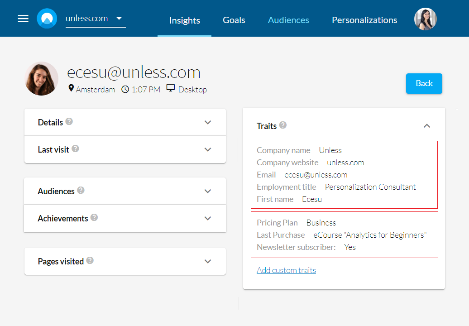469x326 pixels.
Task: Expand the Pages visited section chevron
Action: [208, 261]
